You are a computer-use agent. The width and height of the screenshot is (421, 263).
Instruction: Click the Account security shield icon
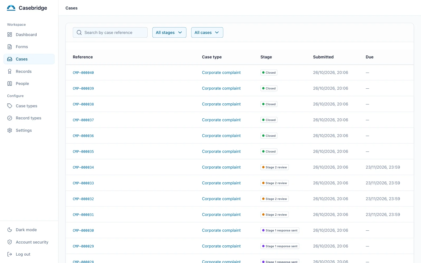click(x=10, y=242)
